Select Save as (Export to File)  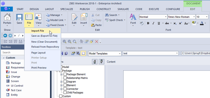tap(43, 36)
